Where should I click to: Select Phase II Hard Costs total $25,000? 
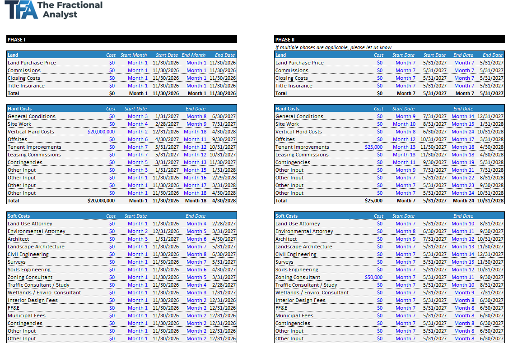(373, 201)
